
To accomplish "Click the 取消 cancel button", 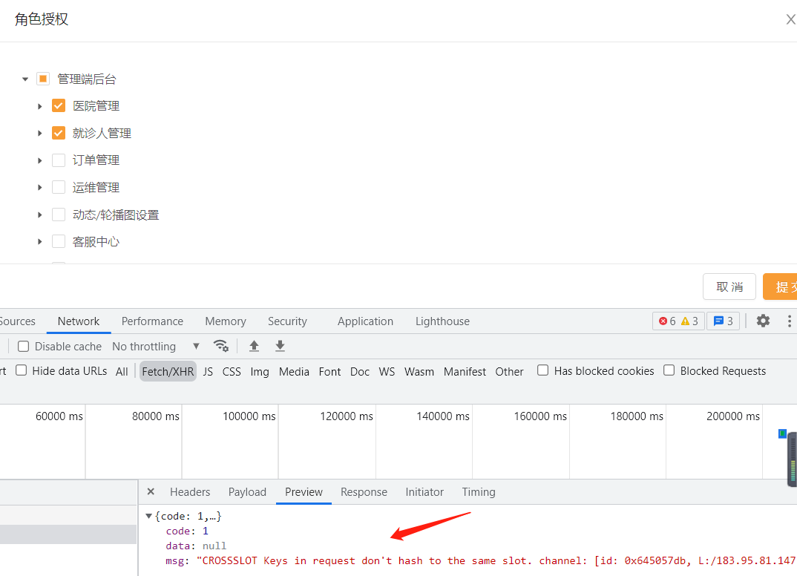I will [x=729, y=287].
